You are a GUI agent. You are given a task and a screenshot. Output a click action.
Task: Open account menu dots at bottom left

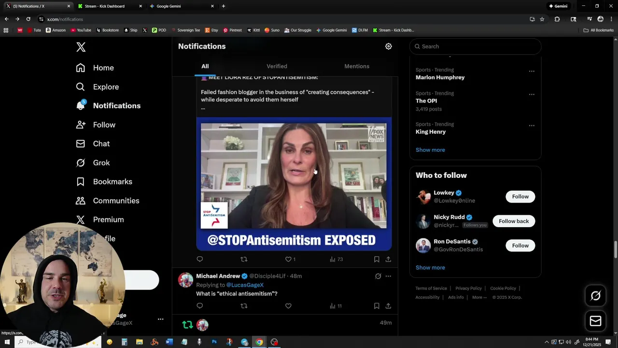pyautogui.click(x=160, y=319)
